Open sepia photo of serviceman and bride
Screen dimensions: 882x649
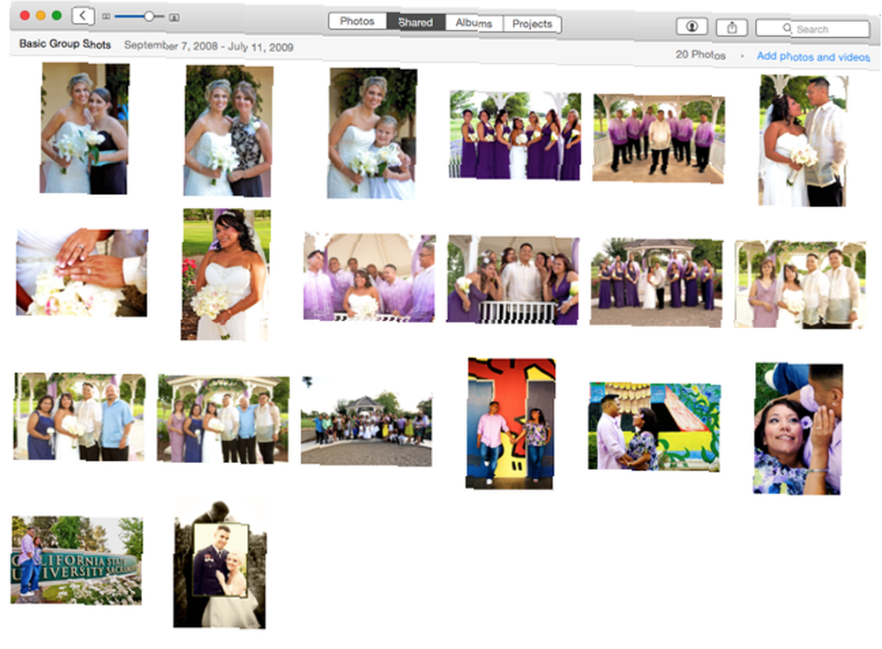click(x=220, y=563)
